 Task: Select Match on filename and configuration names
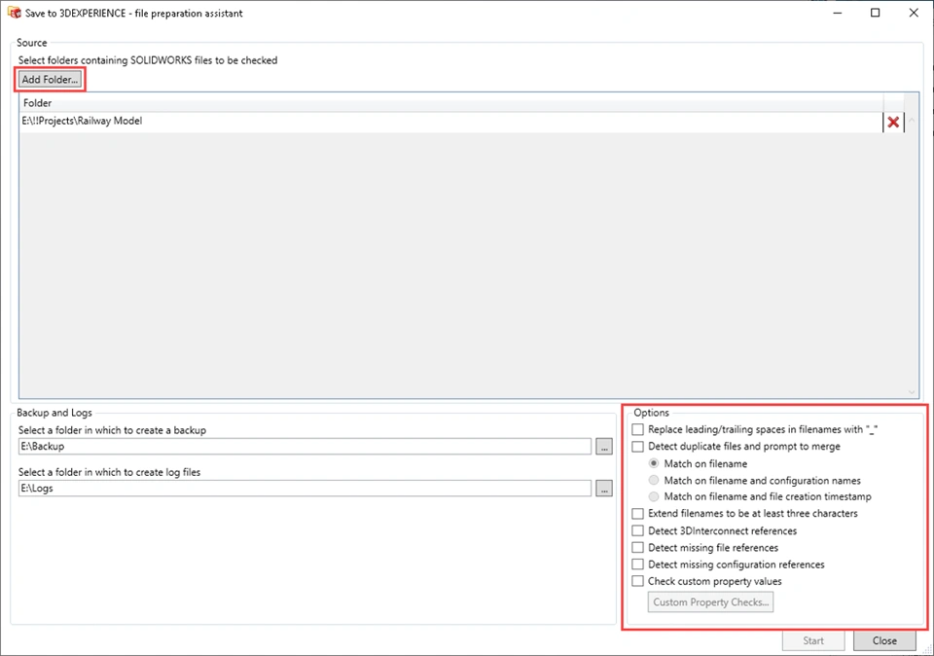pos(654,480)
